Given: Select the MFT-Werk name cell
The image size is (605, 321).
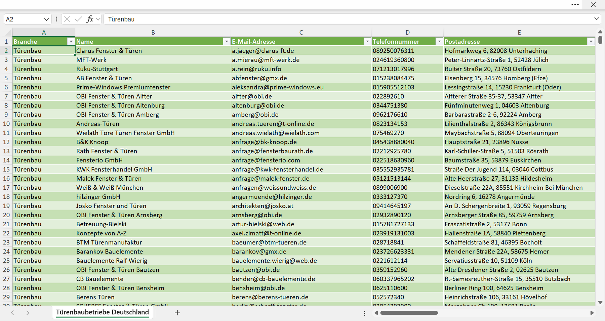Looking at the screenshot, I should click(x=153, y=60).
